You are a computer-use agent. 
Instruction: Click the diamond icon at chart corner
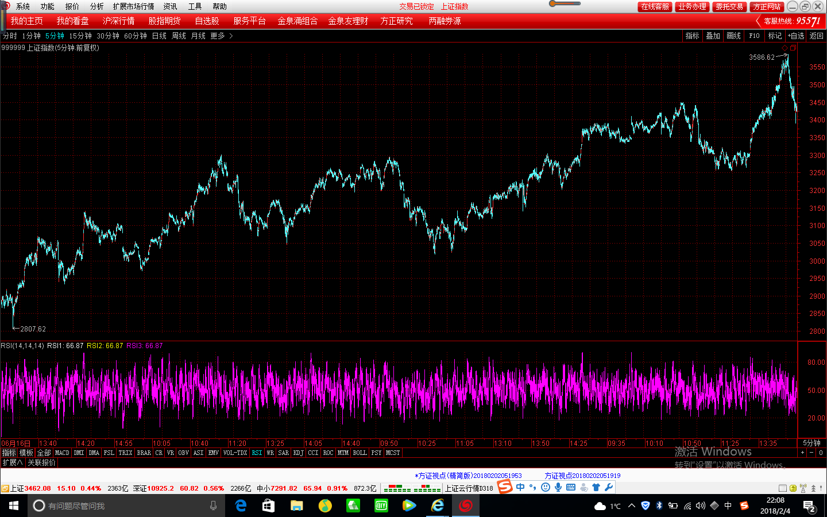[785, 48]
